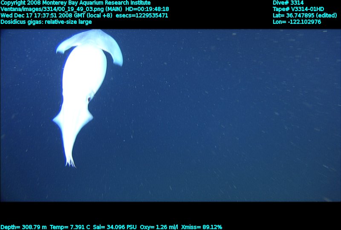Click the 'Tape# V3314-01HD' label
341x230 pixels.
point(298,9)
